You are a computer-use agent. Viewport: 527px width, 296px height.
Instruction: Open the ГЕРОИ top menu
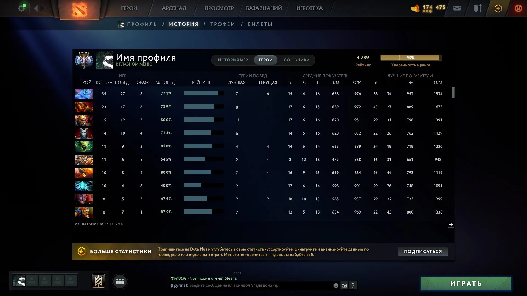pyautogui.click(x=129, y=8)
